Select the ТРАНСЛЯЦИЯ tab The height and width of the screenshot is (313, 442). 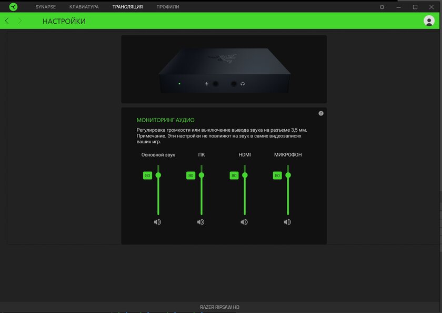127,7
